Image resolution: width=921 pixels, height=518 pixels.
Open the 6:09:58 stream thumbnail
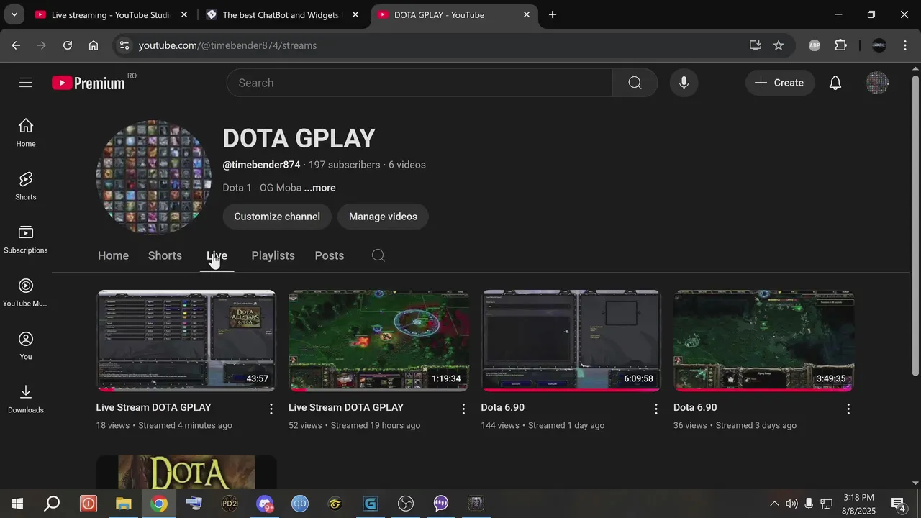(571, 341)
